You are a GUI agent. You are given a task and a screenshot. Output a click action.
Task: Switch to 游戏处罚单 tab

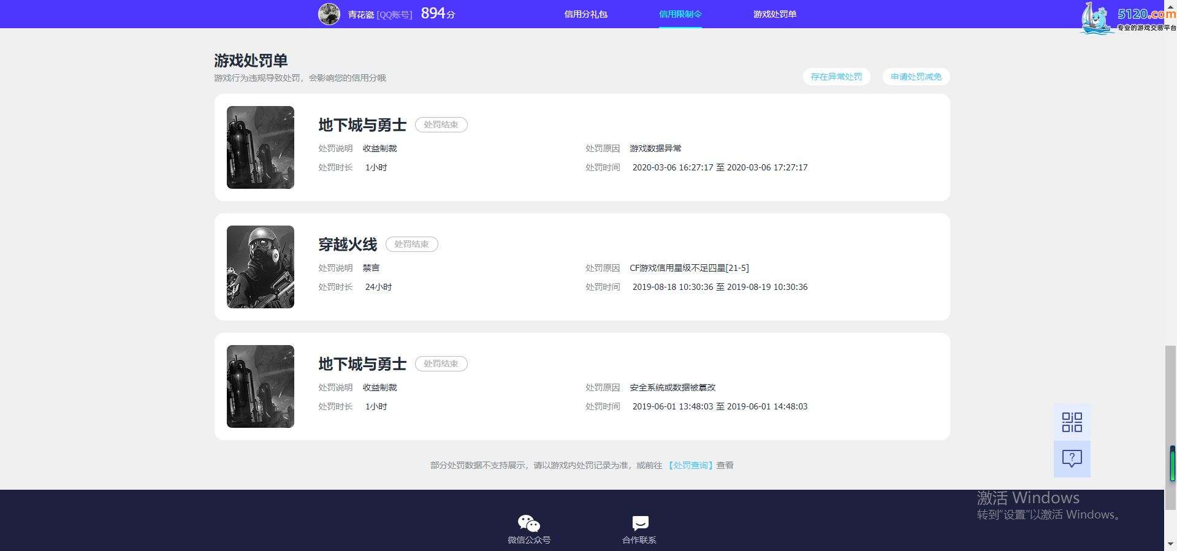coord(775,14)
